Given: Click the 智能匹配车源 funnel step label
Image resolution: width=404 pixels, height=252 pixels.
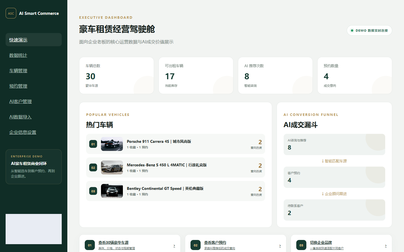Looking at the screenshot, I should 334,161.
